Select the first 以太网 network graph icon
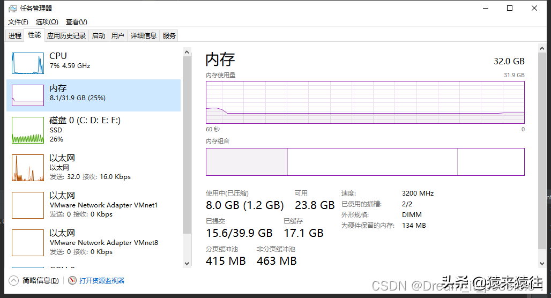The height and width of the screenshot is (298, 551). coord(28,168)
